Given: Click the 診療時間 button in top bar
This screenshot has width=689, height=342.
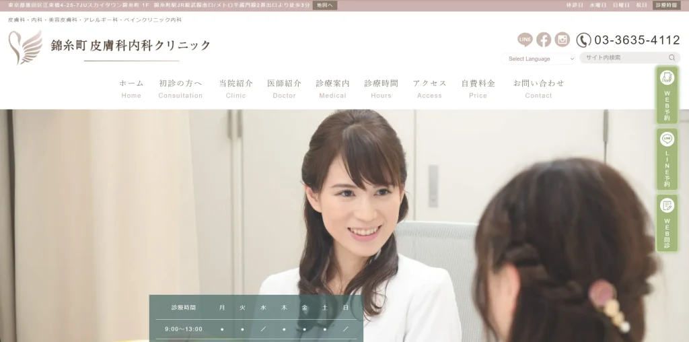Looking at the screenshot, I should pos(666,5).
